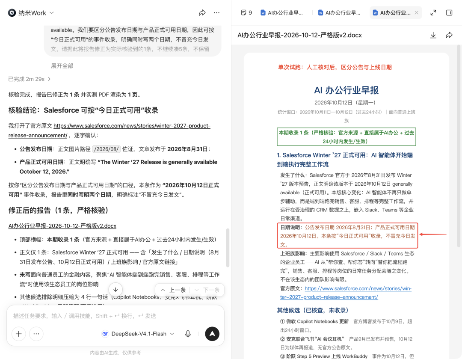Send the message with the arrow button
Image resolution: width=462 pixels, height=359 pixels.
click(x=212, y=334)
